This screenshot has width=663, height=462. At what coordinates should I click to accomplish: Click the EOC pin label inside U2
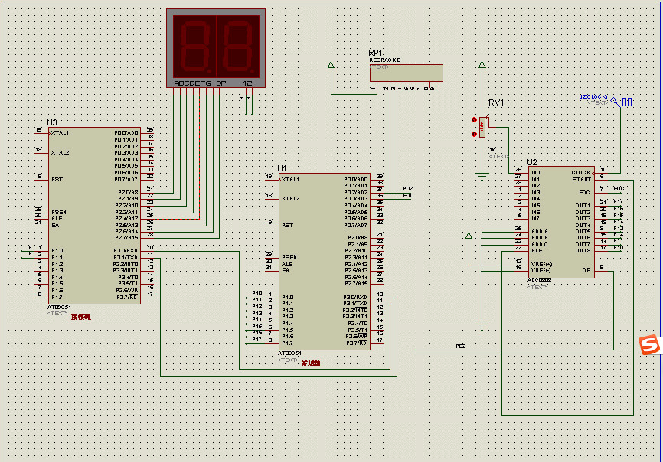coord(585,193)
